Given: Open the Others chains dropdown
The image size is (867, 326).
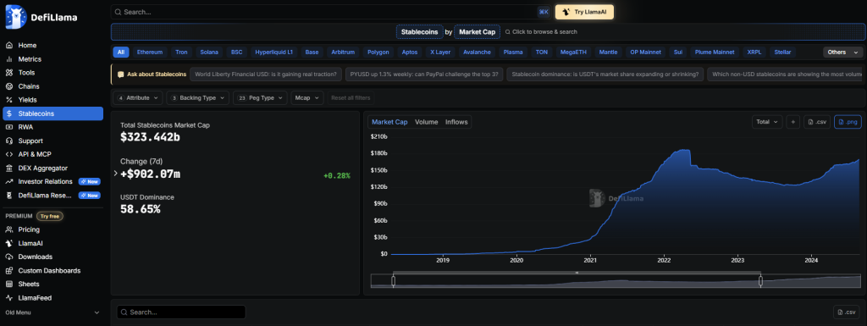Looking at the screenshot, I should click(842, 52).
